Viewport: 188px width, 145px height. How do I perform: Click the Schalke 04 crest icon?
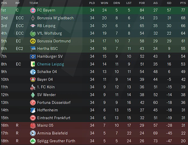point(33,72)
